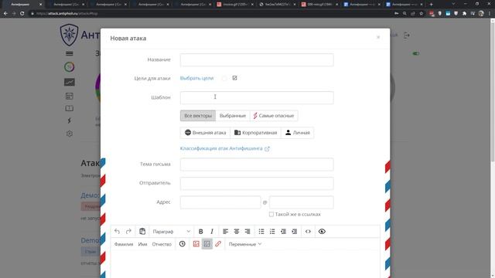The image size is (495, 278).
Task: Open the browser extensions puzzle icon
Action: pyautogui.click(x=464, y=14)
